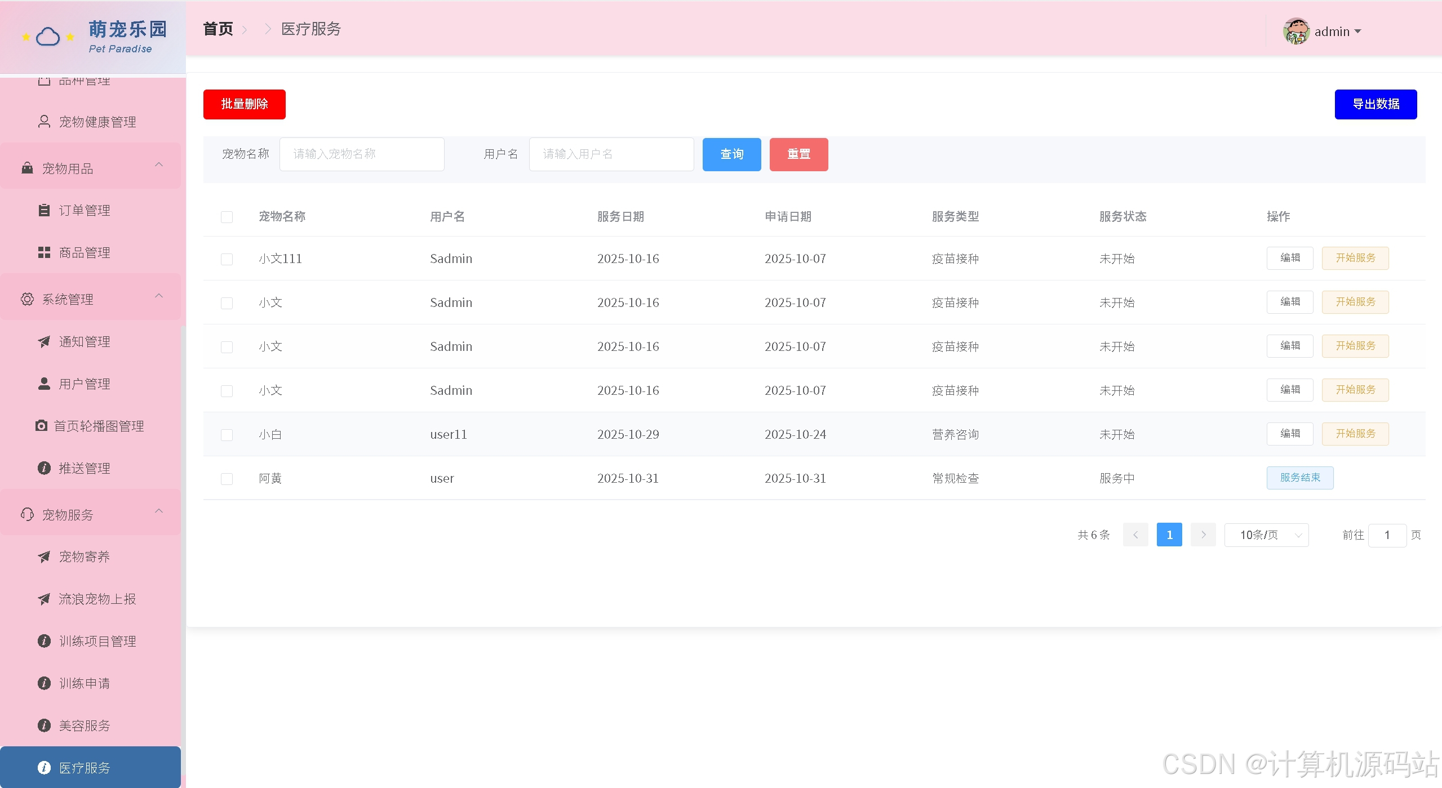Screen dimensions: 1442x788
Task: Click the grid icon beside 商品管理
Action: click(x=44, y=252)
